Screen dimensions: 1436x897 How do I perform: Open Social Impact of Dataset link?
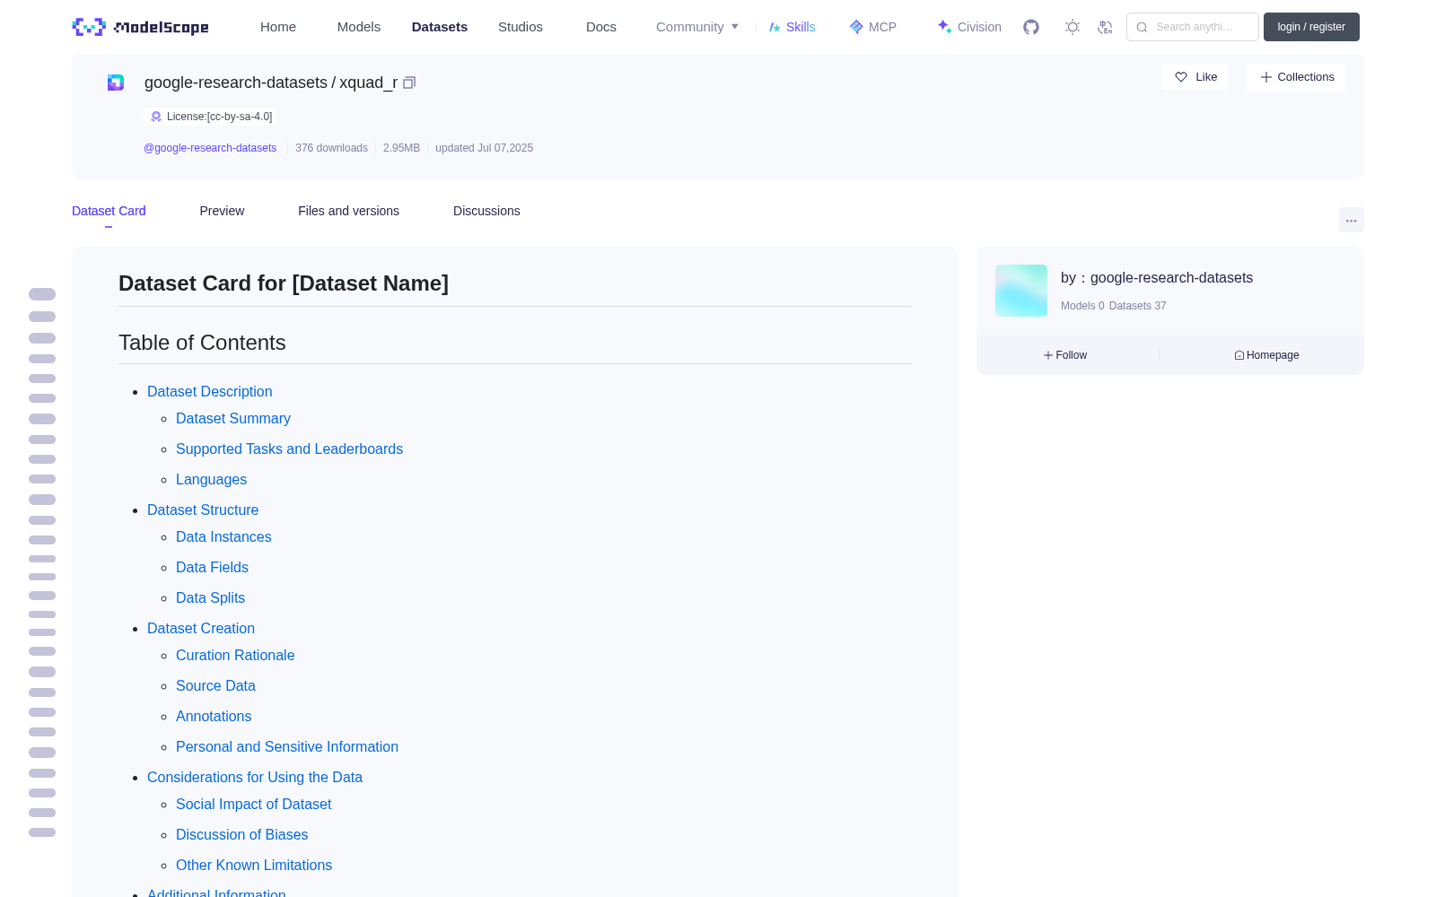pyautogui.click(x=253, y=804)
